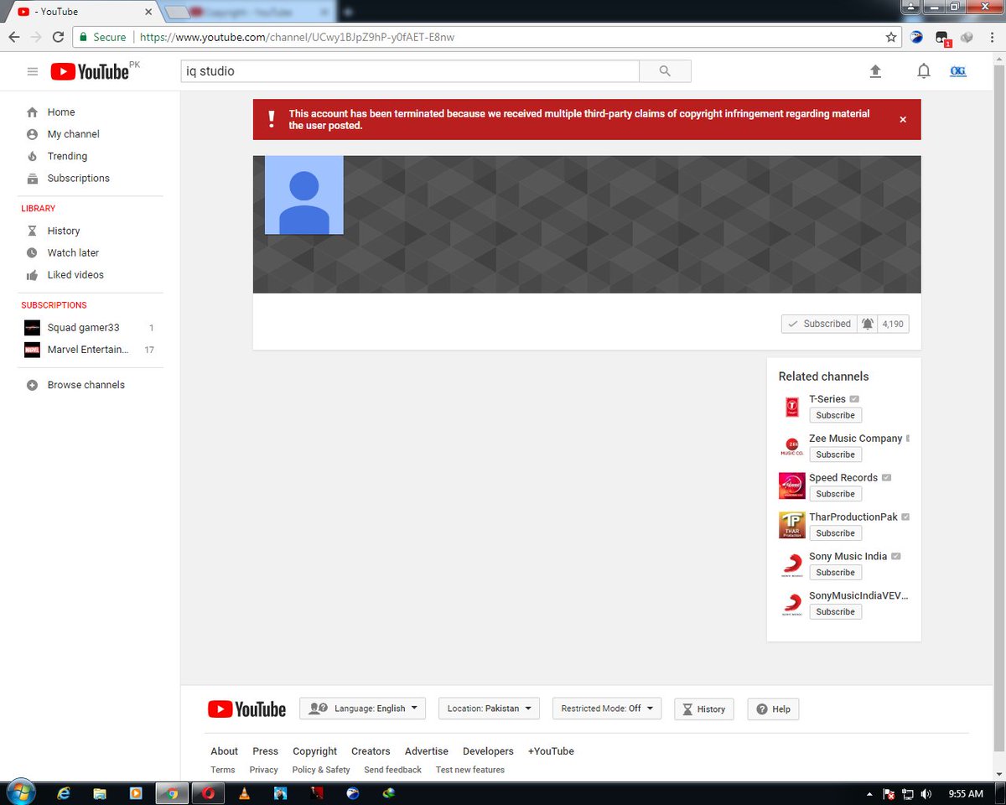Toggle the Subscribed button
Viewport: 1006px width, 805px height.
pos(818,324)
